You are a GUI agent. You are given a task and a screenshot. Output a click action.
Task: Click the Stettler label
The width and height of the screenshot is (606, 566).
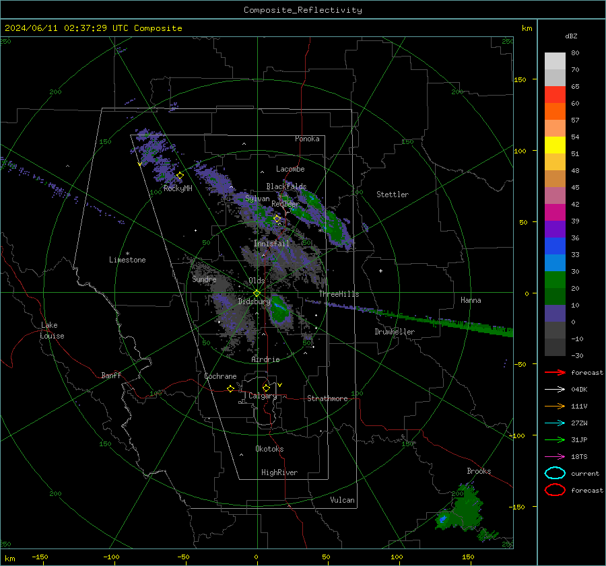click(x=393, y=194)
